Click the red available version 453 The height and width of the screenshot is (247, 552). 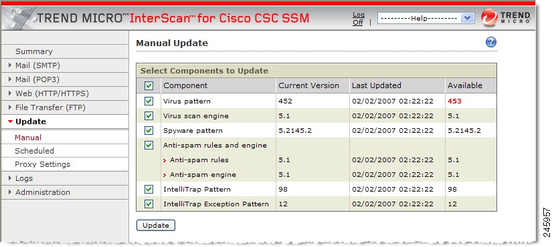(x=454, y=101)
